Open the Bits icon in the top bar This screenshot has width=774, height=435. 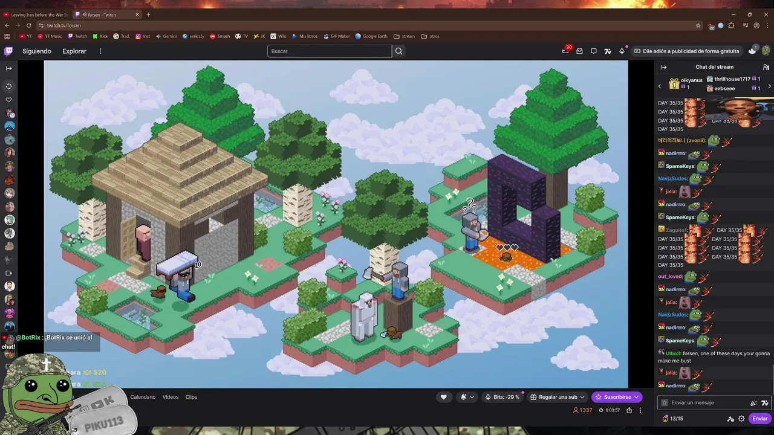click(622, 51)
